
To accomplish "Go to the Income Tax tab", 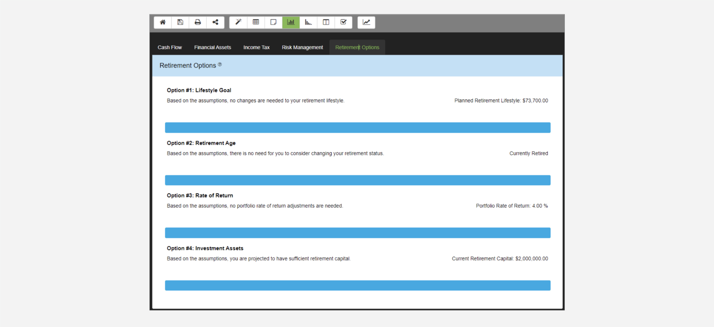I will [x=256, y=47].
